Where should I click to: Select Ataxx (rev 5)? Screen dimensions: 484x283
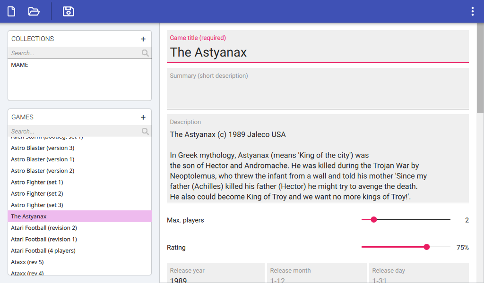click(79, 262)
